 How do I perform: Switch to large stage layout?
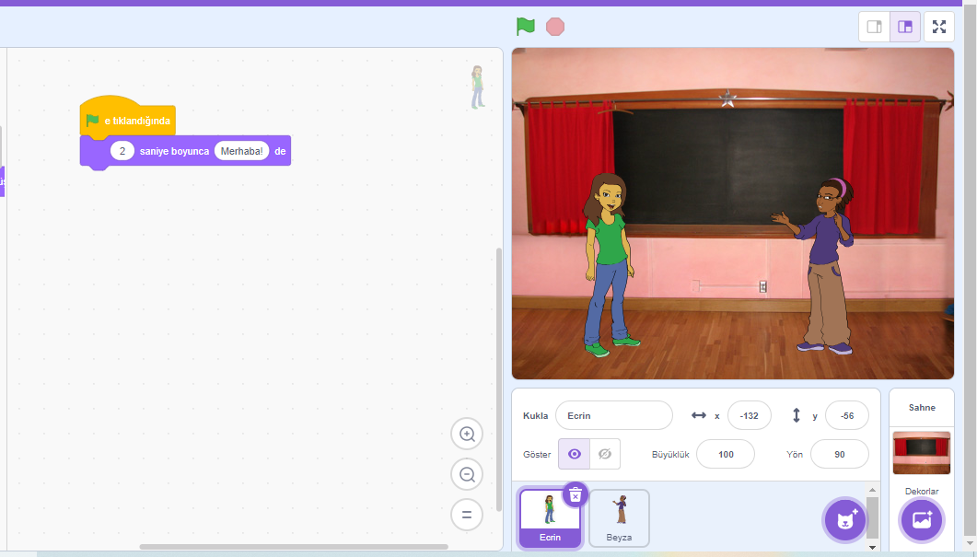(905, 27)
